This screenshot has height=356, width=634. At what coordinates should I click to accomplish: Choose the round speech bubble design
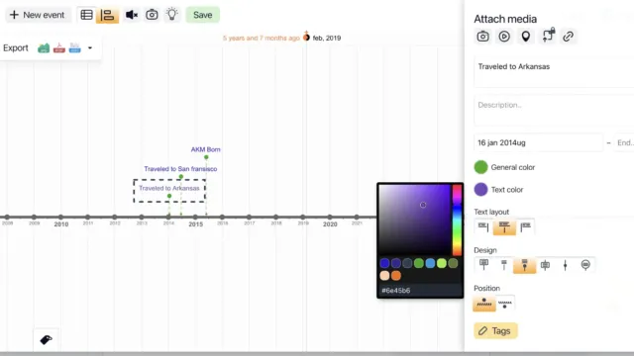click(x=585, y=265)
